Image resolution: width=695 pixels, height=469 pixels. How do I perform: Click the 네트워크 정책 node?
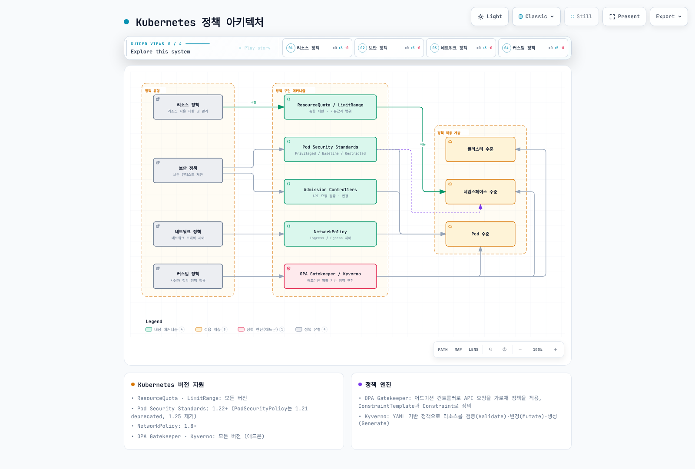coord(188,234)
